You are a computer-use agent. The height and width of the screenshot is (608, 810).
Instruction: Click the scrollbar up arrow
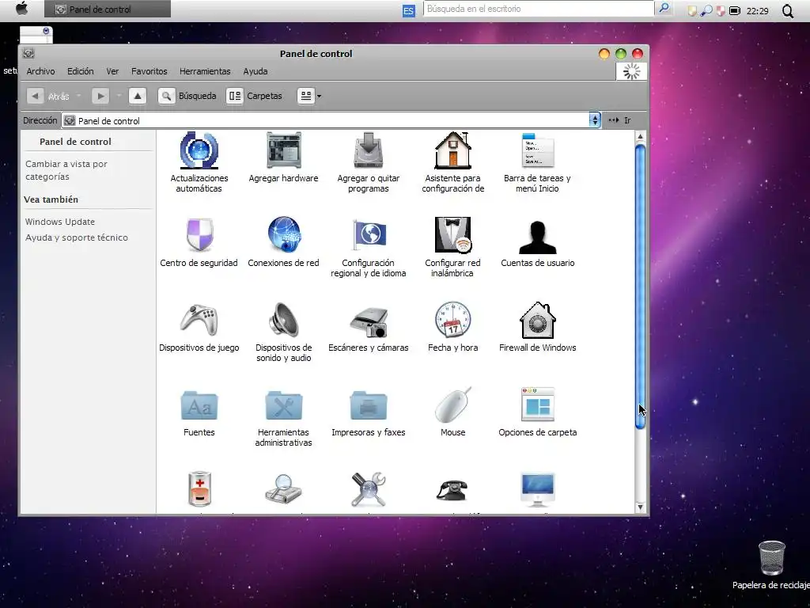click(640, 136)
